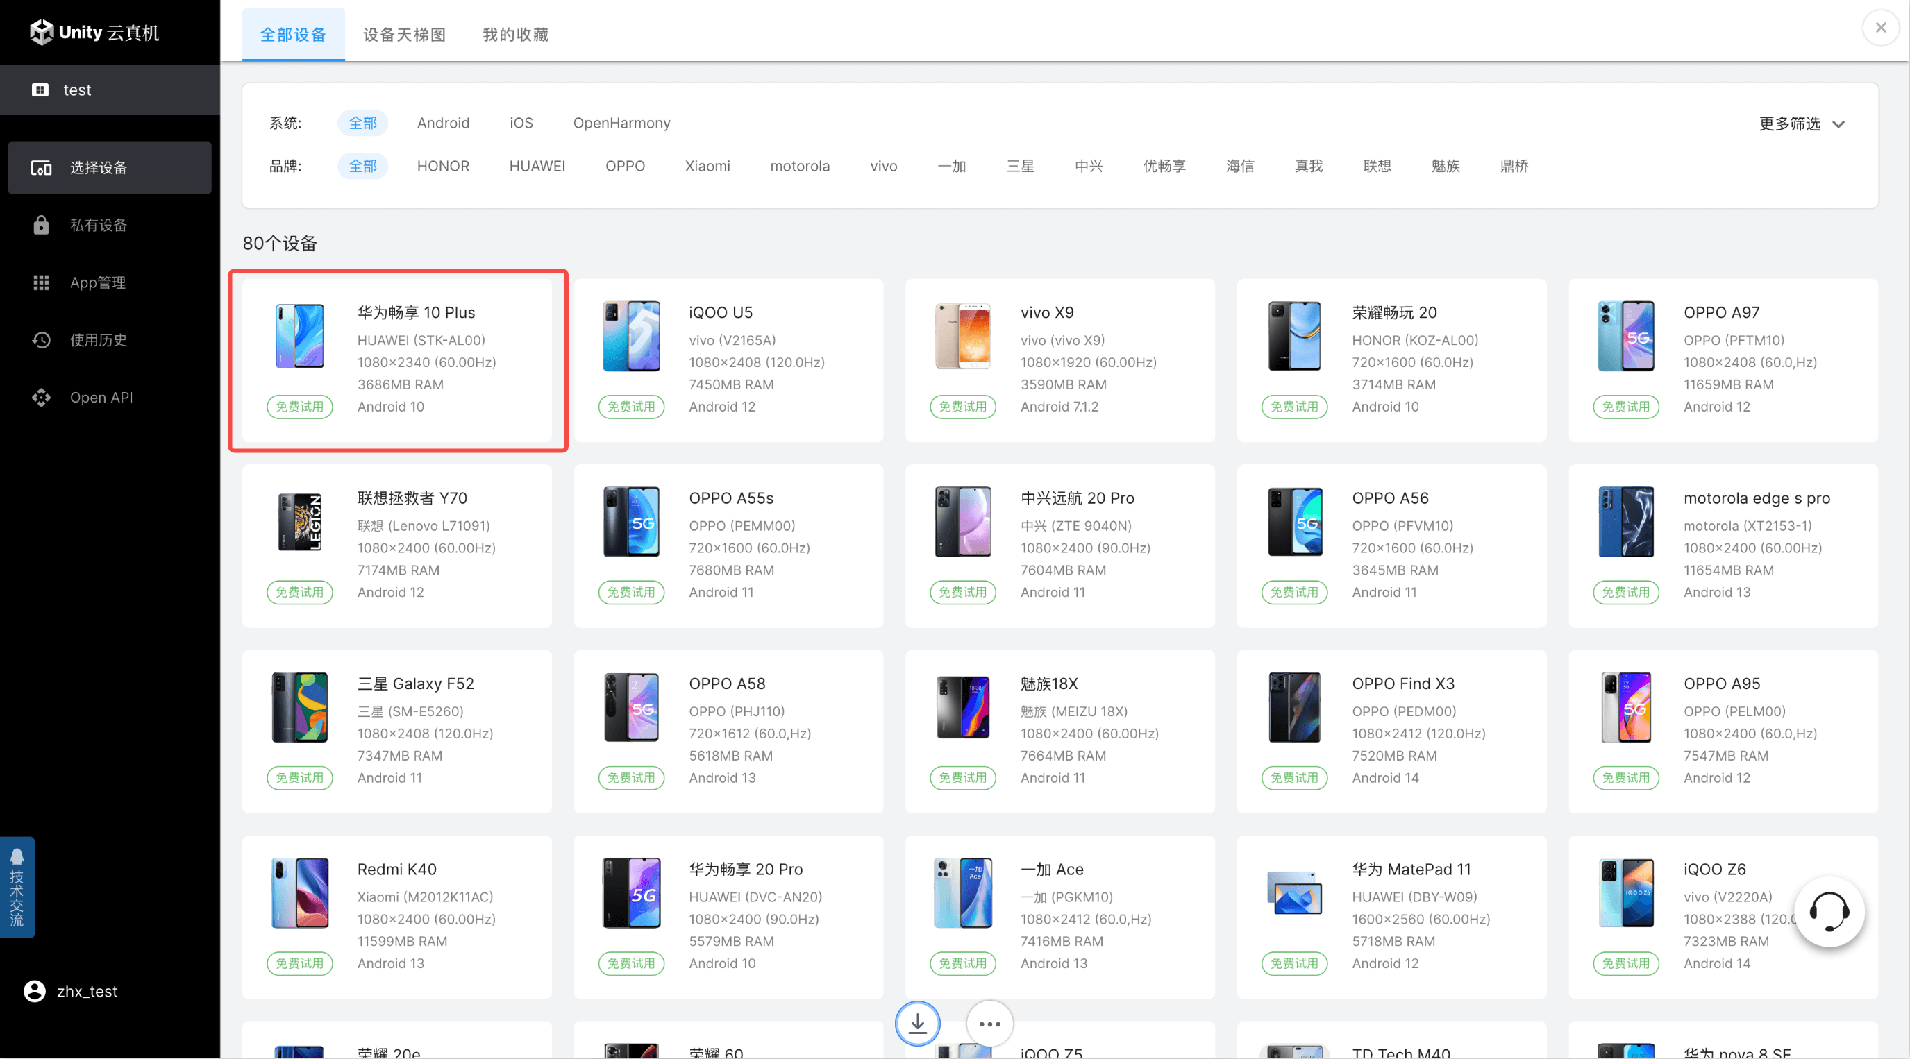Click 免费试用 on iQOO U5 card

pyautogui.click(x=631, y=407)
